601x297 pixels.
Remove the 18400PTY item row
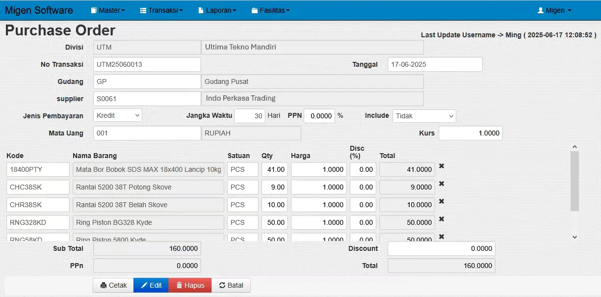click(x=442, y=166)
